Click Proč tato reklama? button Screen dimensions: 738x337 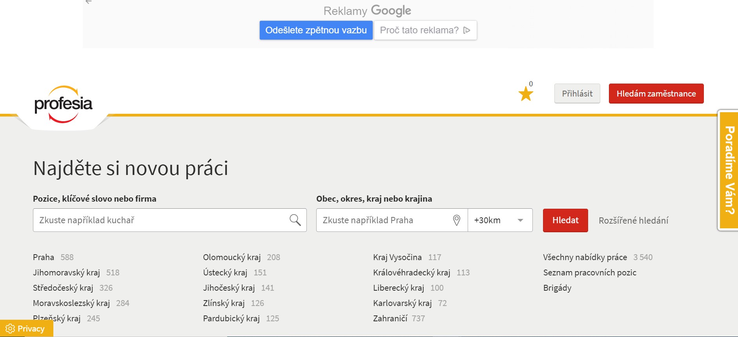click(x=425, y=30)
